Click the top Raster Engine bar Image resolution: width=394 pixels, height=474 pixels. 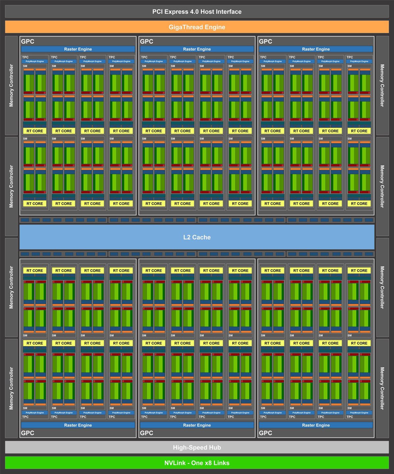pyautogui.click(x=78, y=49)
